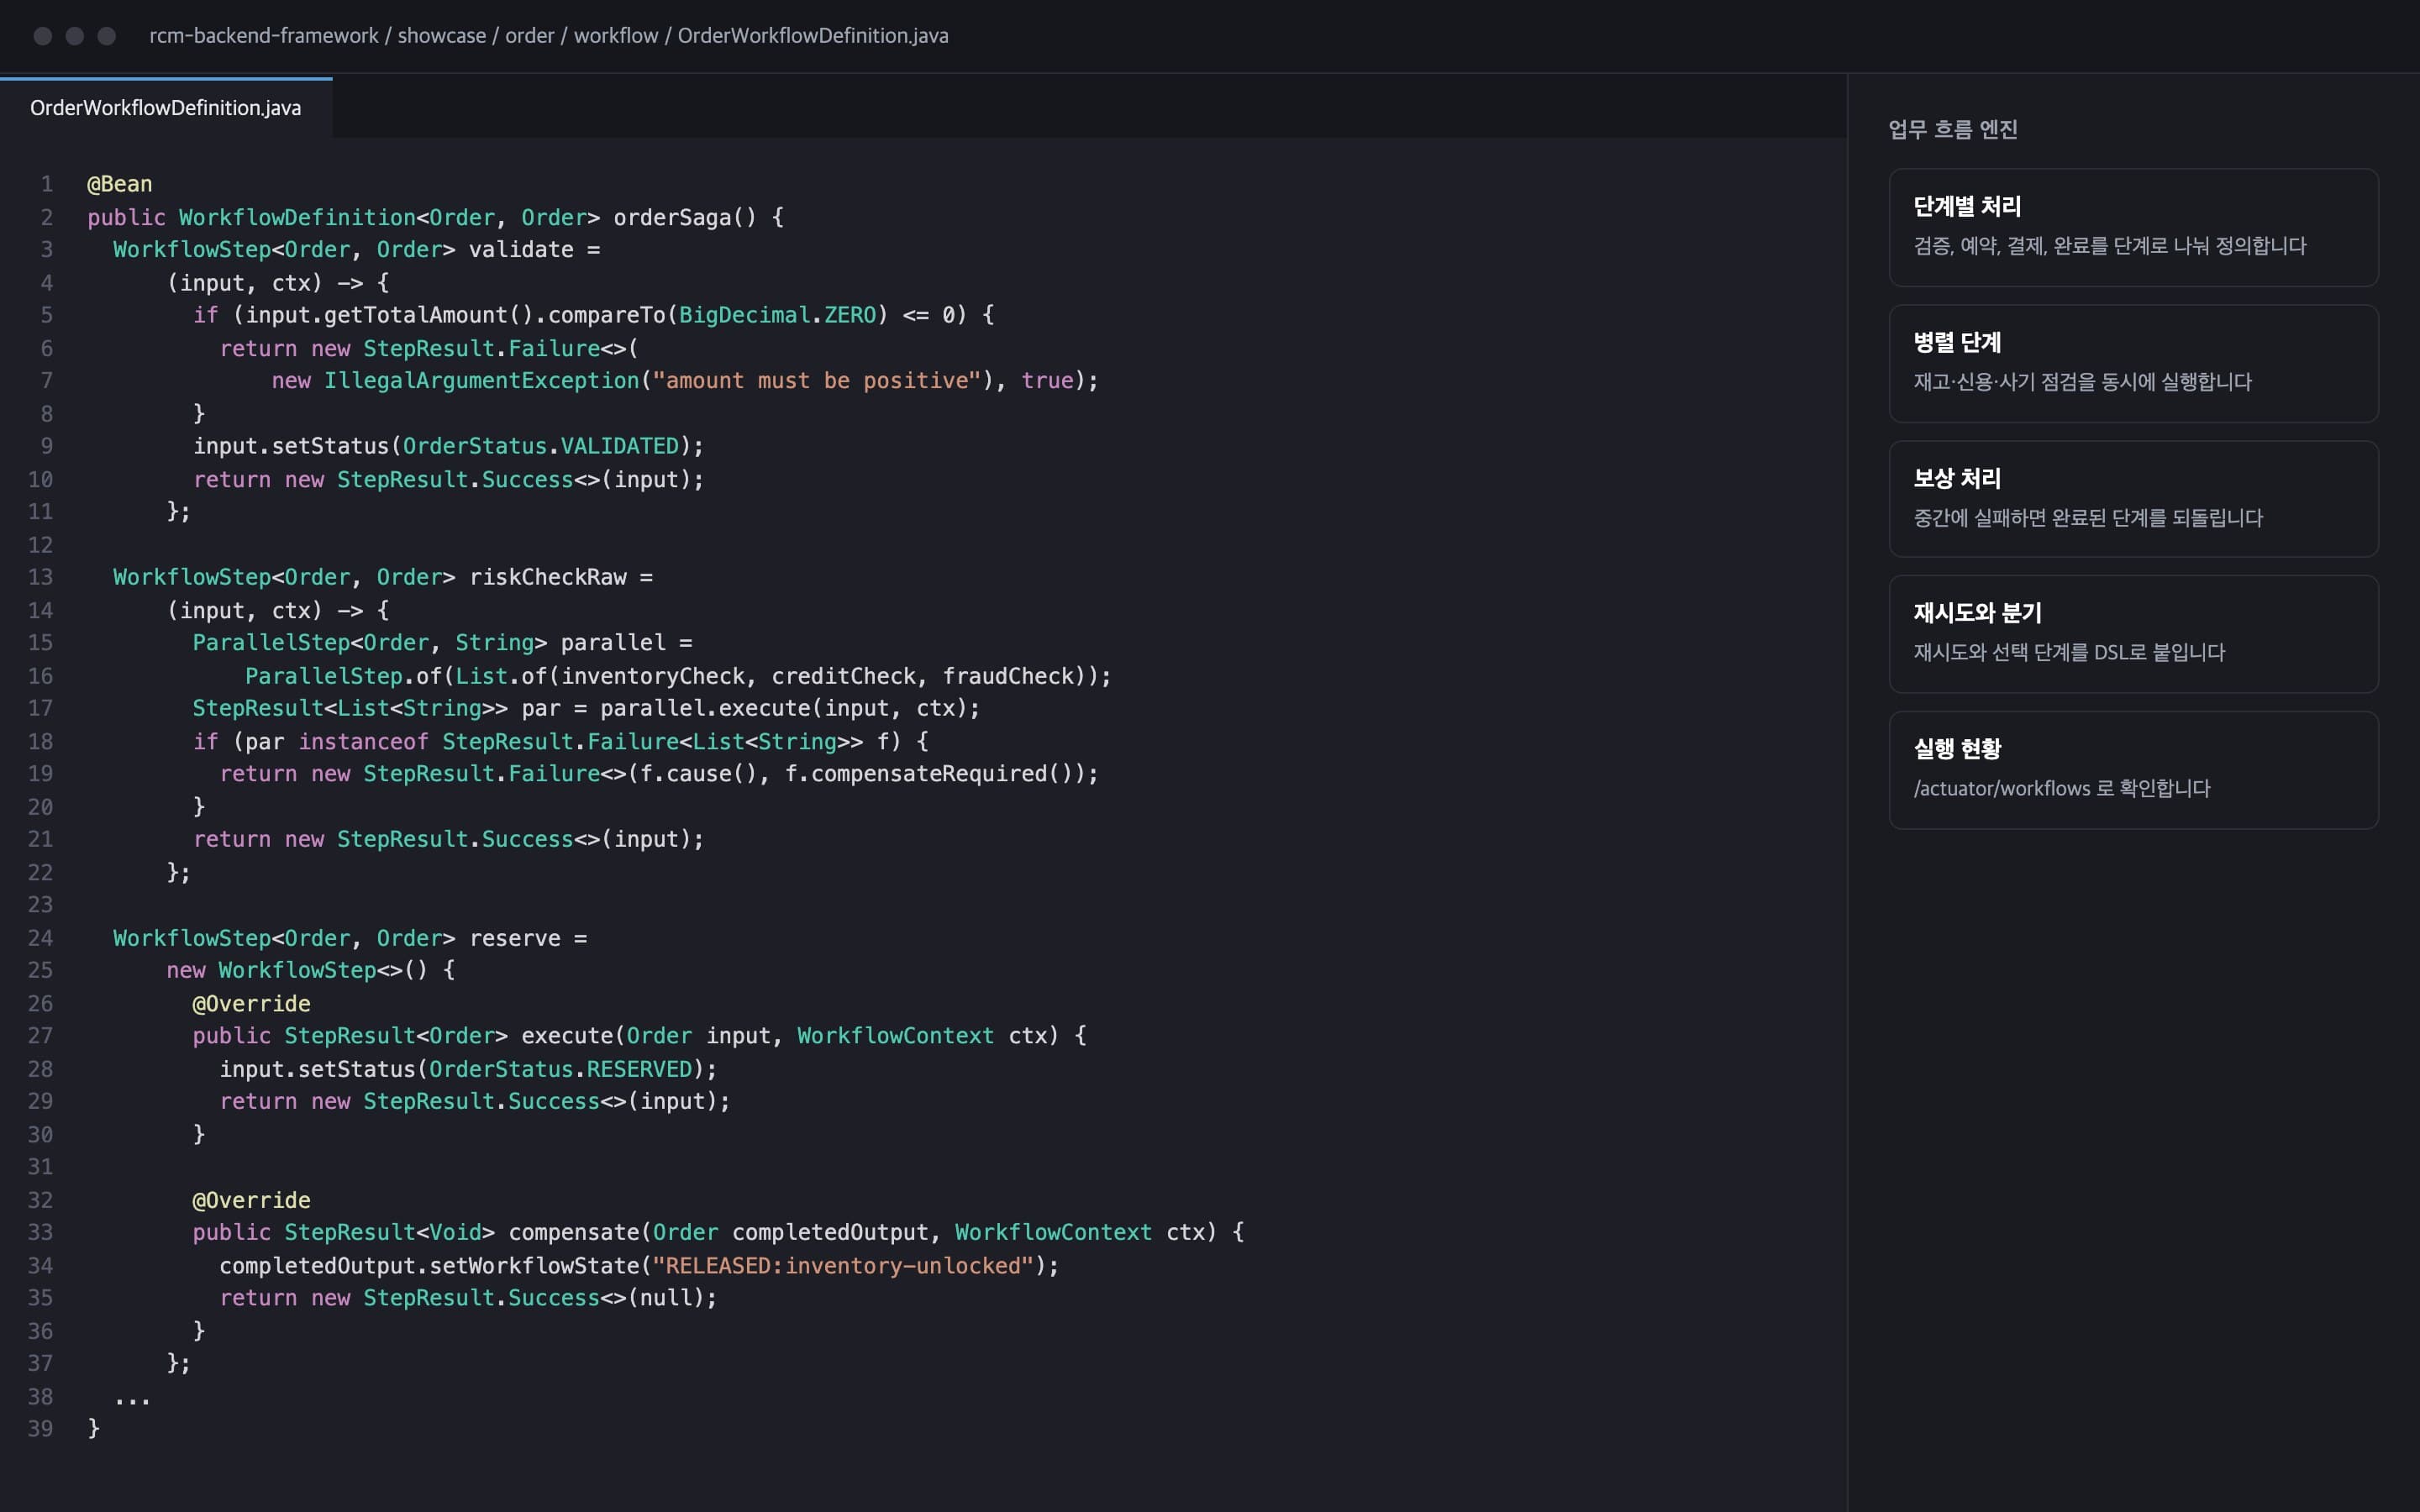Click the "RELEASED:inventory-unlocked" string
This screenshot has height=1512, width=2420.
[842, 1266]
